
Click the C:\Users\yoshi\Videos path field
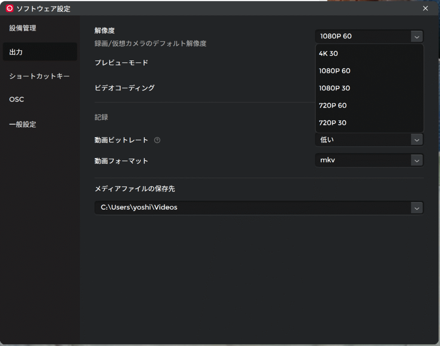pyautogui.click(x=251, y=208)
